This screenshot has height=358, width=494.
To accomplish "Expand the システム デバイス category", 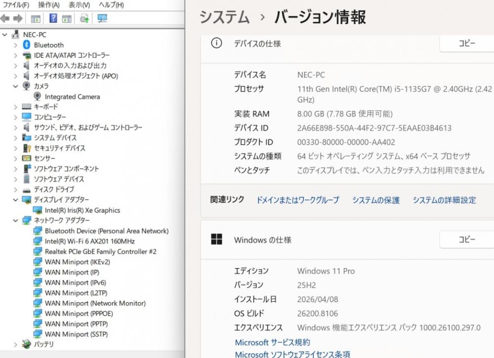I will click(15, 138).
